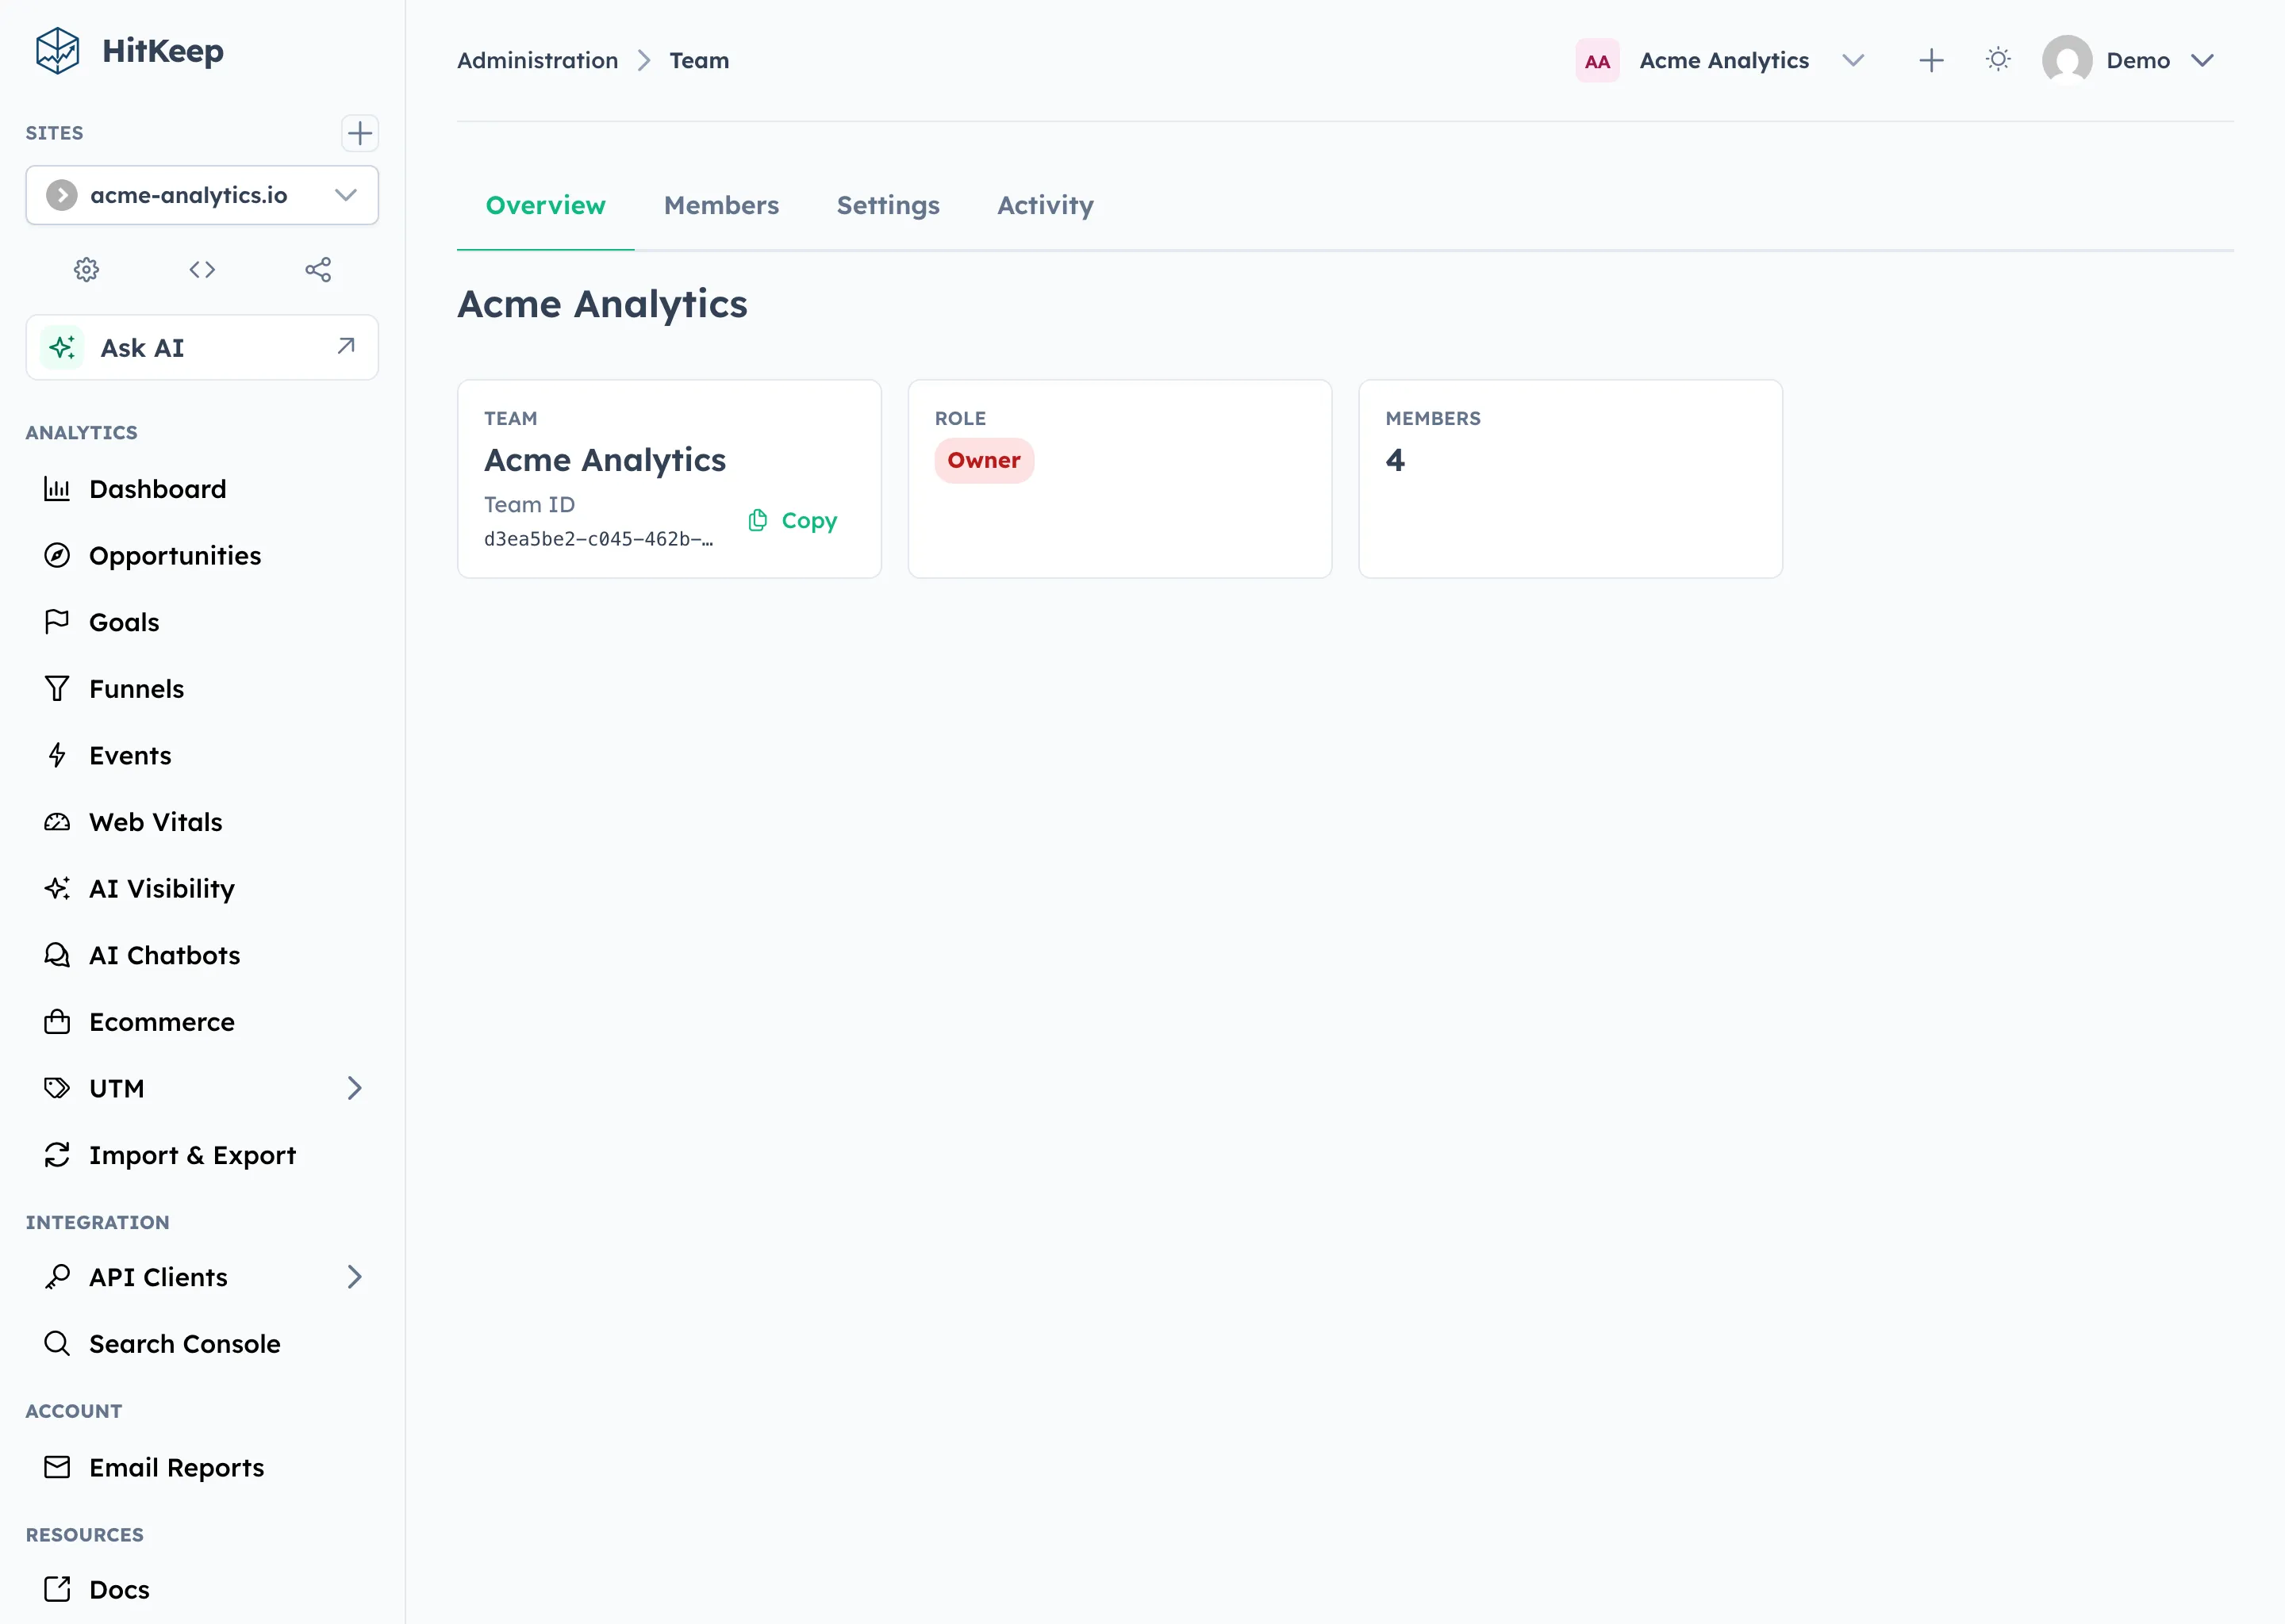Click the Demo user avatar

click(2067, 60)
